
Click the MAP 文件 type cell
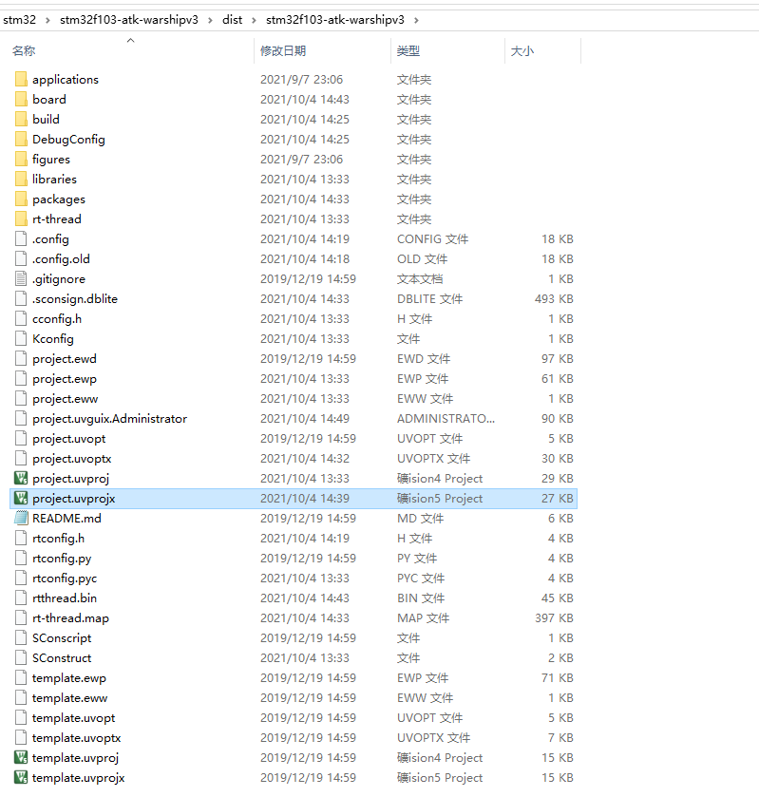pyautogui.click(x=423, y=618)
